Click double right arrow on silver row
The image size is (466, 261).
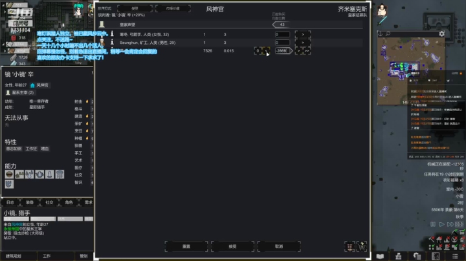(x=307, y=51)
